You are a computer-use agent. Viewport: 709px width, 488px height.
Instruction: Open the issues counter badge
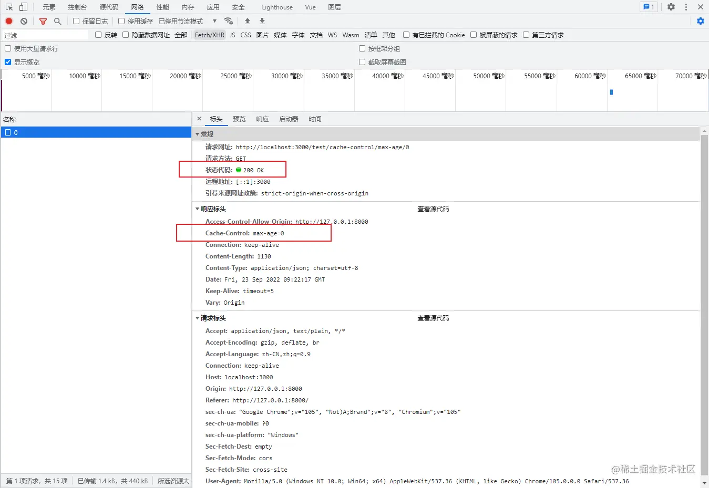[x=649, y=7]
